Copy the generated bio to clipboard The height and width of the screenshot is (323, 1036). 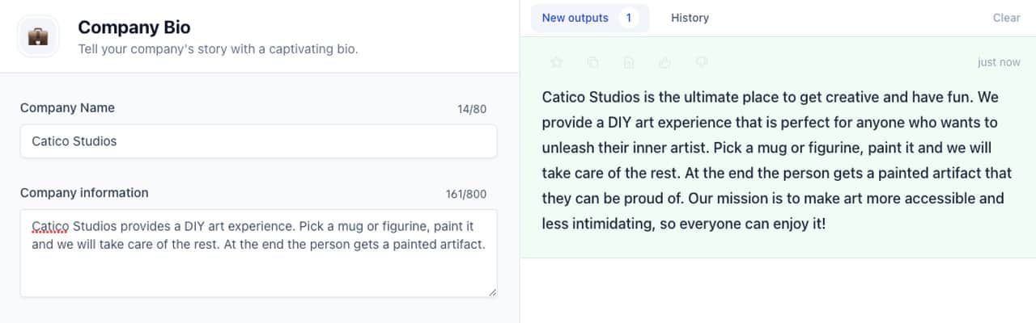click(x=592, y=62)
